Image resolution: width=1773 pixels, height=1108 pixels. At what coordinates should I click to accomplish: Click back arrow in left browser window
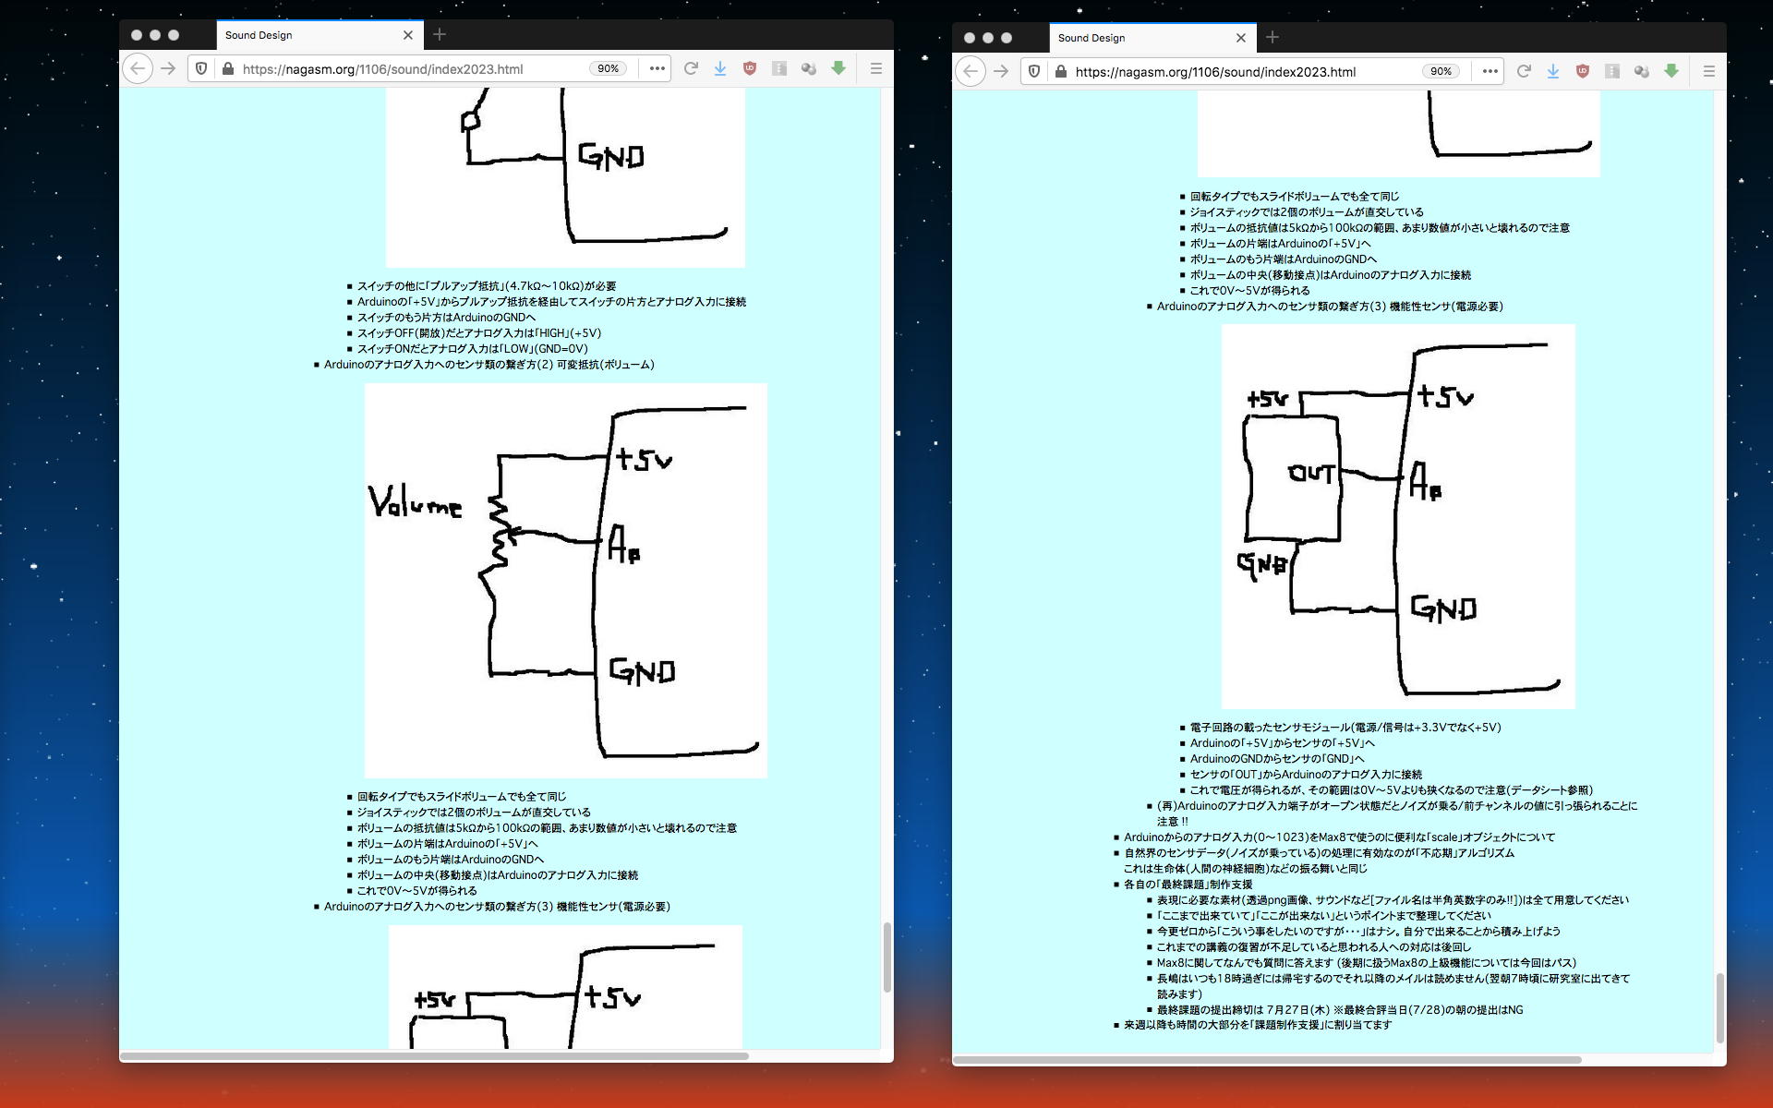tap(138, 68)
